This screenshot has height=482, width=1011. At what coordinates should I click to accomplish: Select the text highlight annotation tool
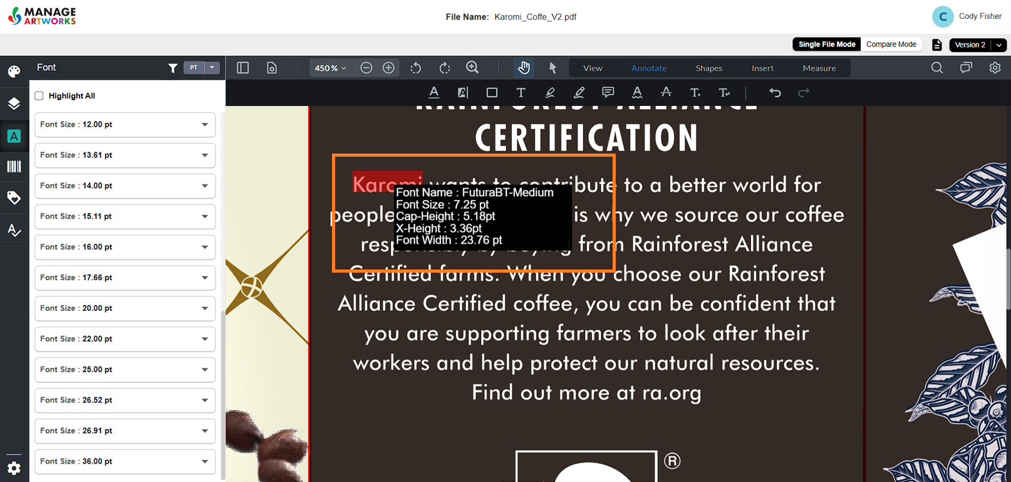463,93
